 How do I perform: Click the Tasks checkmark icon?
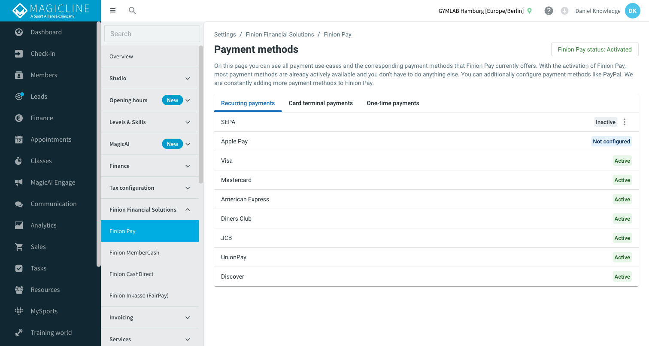19,268
